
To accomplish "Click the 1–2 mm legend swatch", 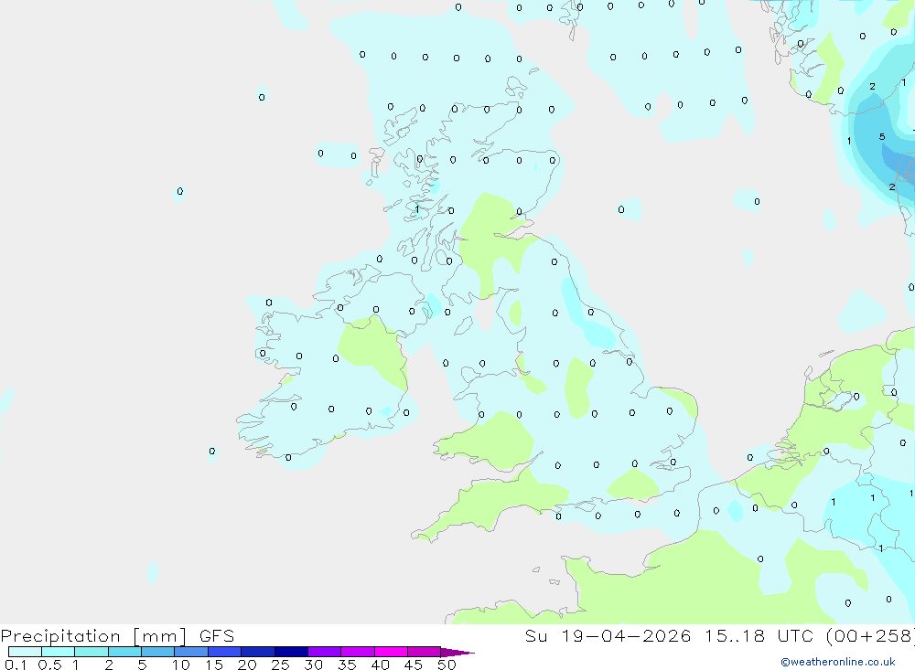I will (91, 652).
